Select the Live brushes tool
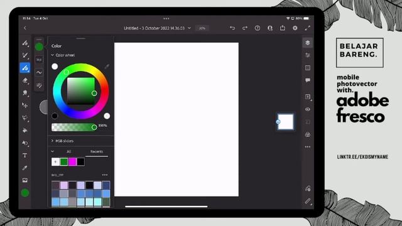Viewport: 402px width, 226px height. pos(25,55)
